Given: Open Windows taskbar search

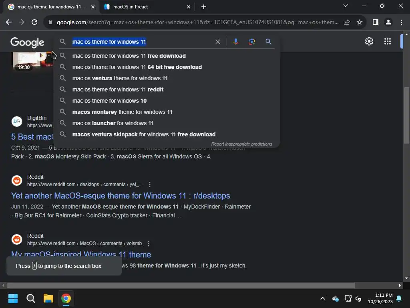Looking at the screenshot, I should pos(31,298).
